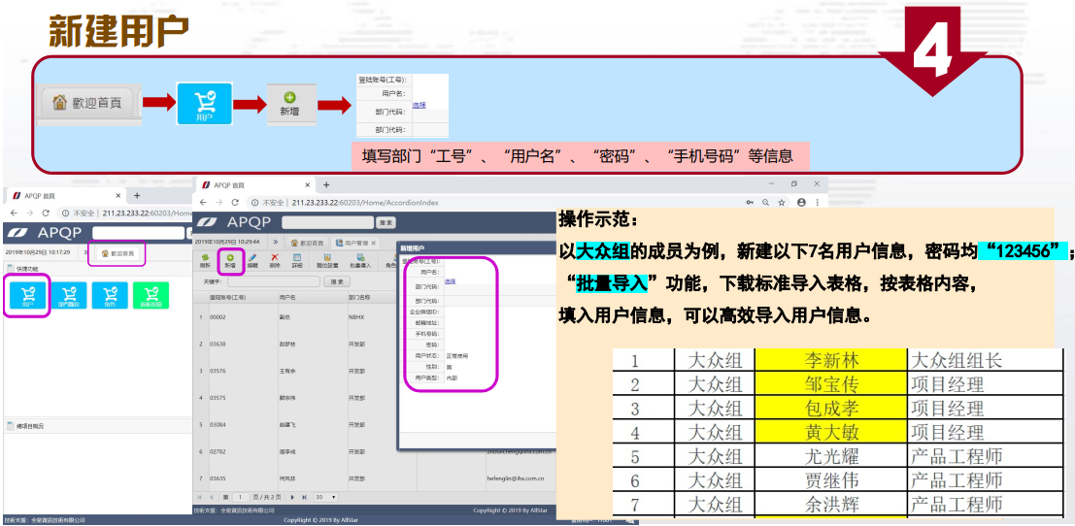Click browser back arrow in front window
Image resolution: width=1075 pixels, height=526 pixels.
(204, 203)
